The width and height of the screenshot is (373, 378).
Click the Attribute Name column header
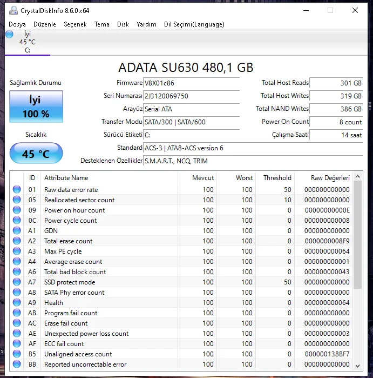(66, 178)
